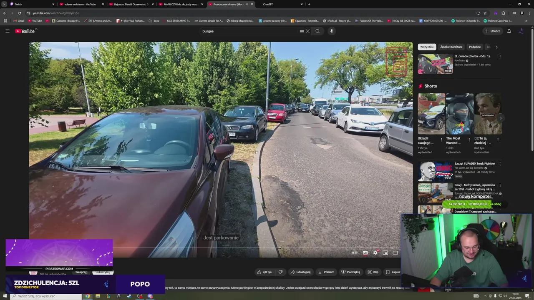The image size is (534, 300).
Task: Click the browser address bar URL
Action: pyautogui.click(x=56, y=13)
